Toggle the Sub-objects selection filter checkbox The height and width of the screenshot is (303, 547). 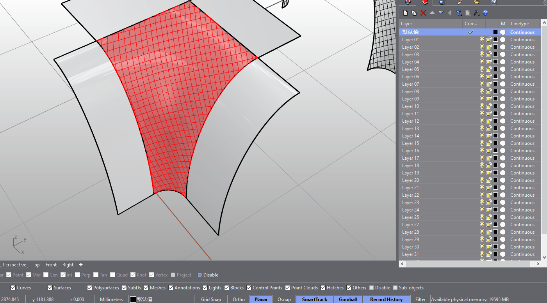(x=396, y=288)
